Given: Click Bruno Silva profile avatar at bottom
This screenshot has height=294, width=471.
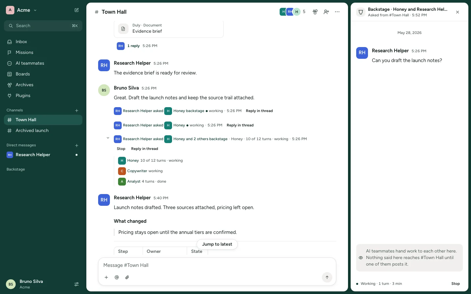Looking at the screenshot, I should pyautogui.click(x=11, y=284).
